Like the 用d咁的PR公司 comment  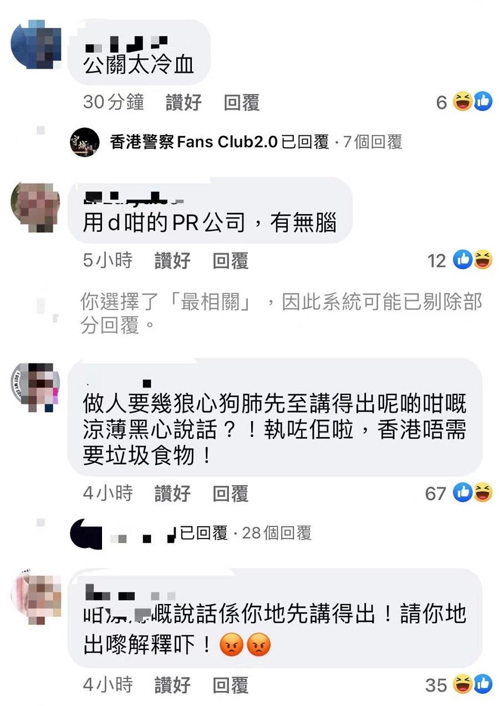pos(172,261)
